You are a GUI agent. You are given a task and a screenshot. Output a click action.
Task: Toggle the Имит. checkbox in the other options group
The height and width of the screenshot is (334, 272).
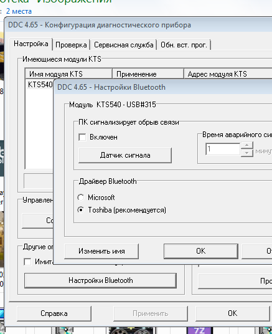tap(27, 262)
